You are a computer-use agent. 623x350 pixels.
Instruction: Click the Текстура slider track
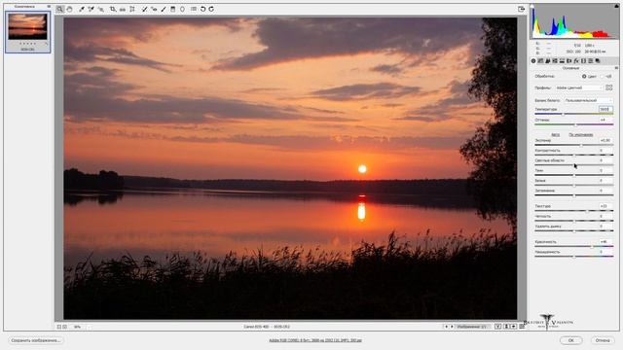(573, 211)
